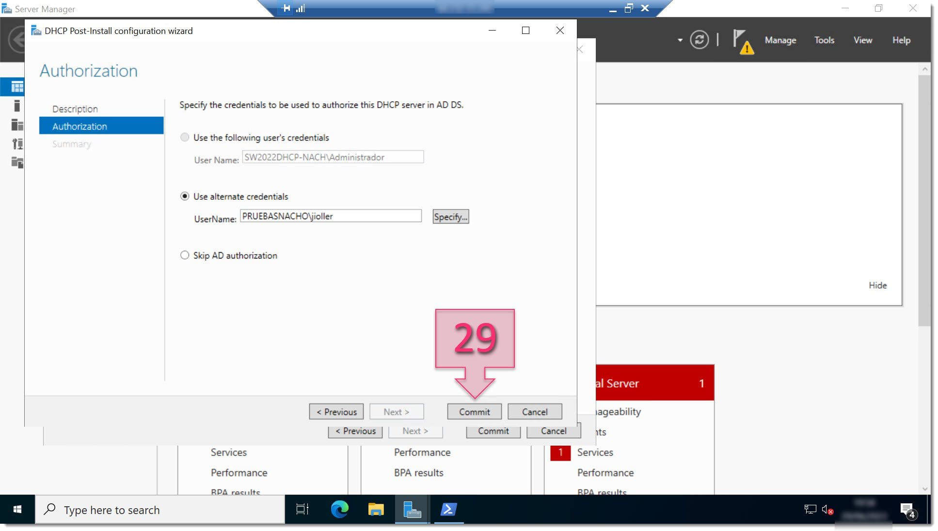The width and height of the screenshot is (938, 531).
Task: Click the PowerShell taskbar icon
Action: 448,510
